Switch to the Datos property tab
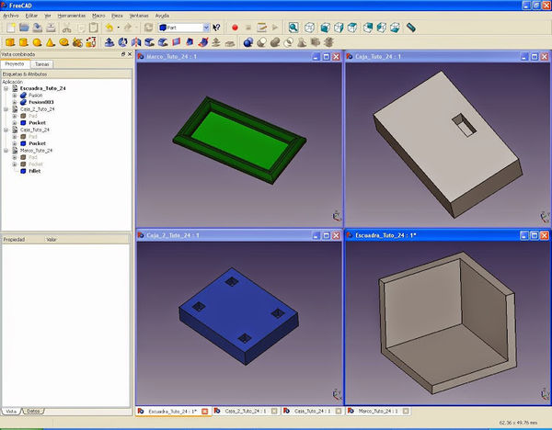This screenshot has height=430, width=552. click(x=32, y=411)
